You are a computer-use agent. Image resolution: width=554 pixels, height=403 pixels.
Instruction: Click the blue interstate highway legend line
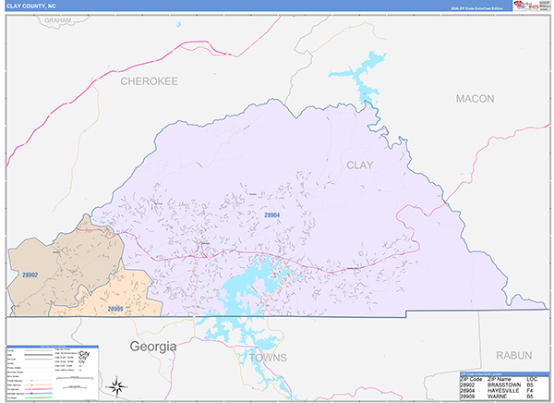pyautogui.click(x=38, y=394)
